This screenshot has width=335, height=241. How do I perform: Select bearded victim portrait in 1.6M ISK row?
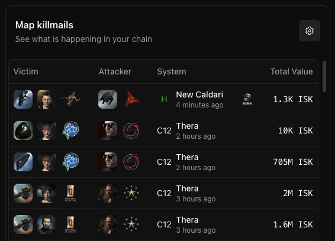47,224
